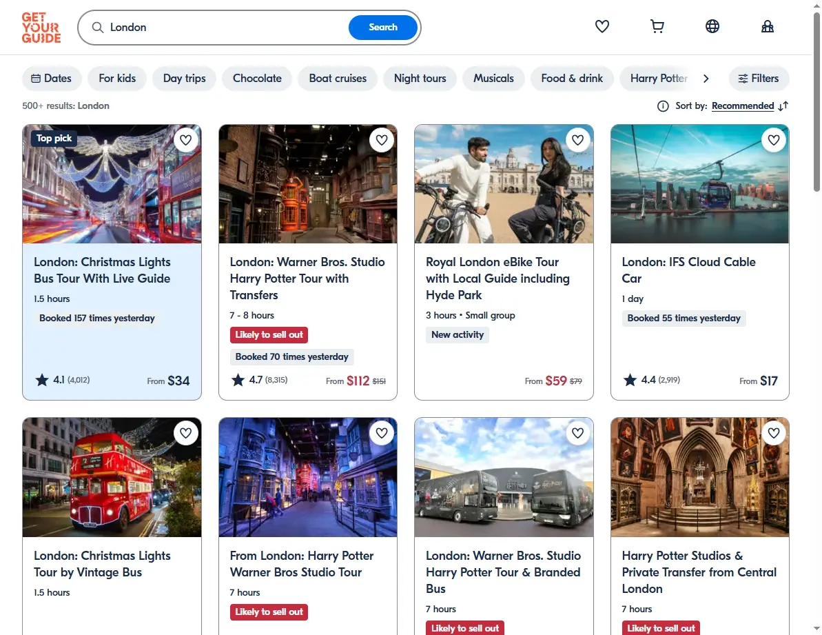Screen dimensions: 822x635
Task: Click the eBike couple photo thumbnail
Action: 504,184
